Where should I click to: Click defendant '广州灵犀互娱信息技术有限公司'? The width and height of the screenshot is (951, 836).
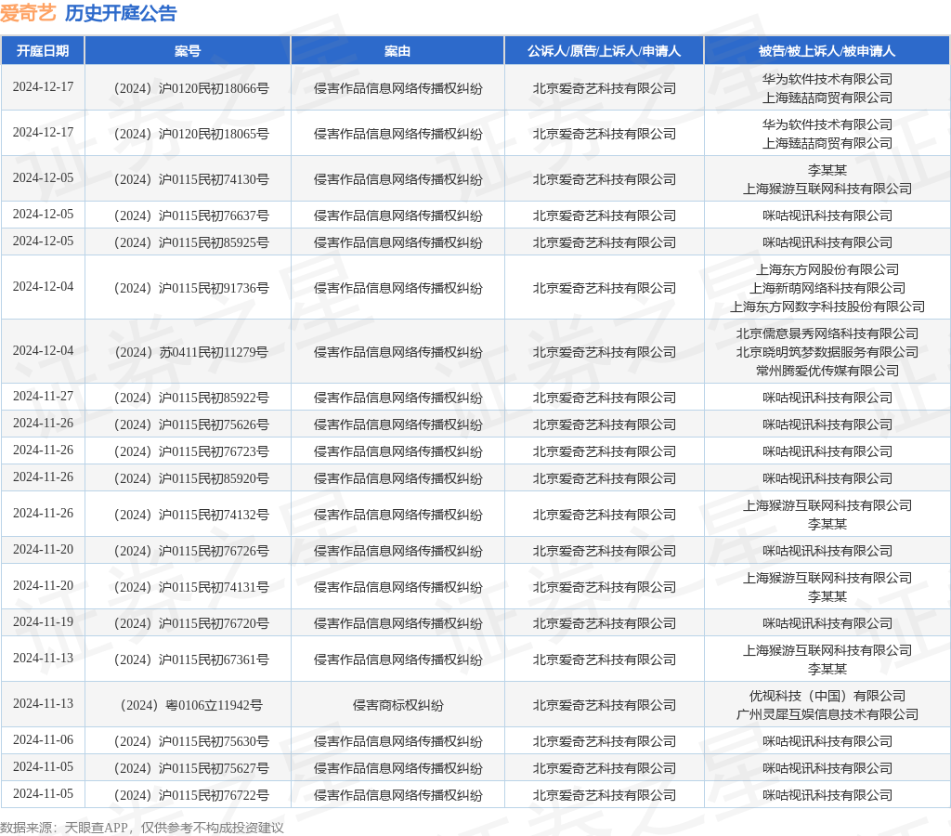[x=827, y=714]
